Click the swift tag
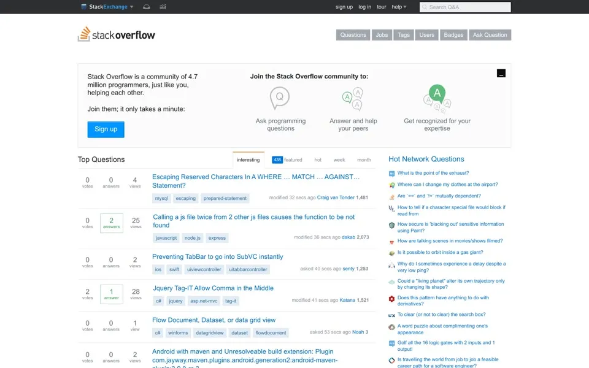The image size is (589, 368). click(x=174, y=270)
